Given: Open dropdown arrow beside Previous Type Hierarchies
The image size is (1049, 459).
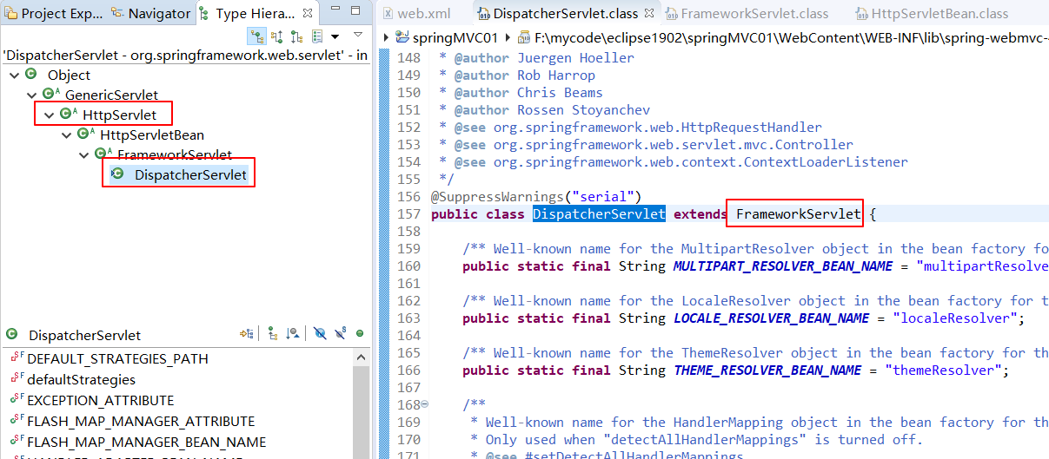Looking at the screenshot, I should [335, 36].
